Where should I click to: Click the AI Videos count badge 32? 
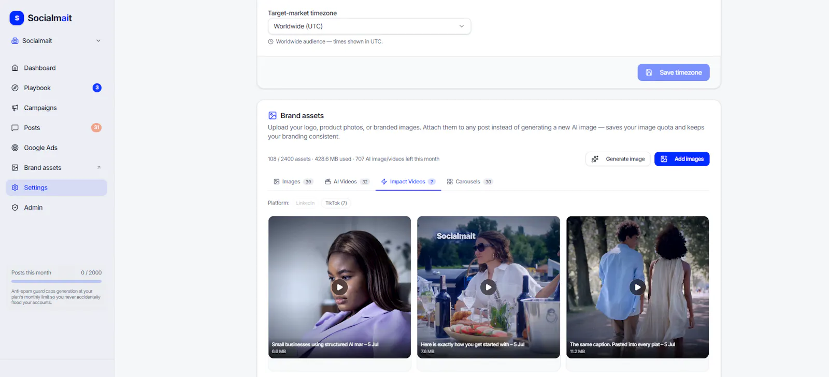click(365, 182)
